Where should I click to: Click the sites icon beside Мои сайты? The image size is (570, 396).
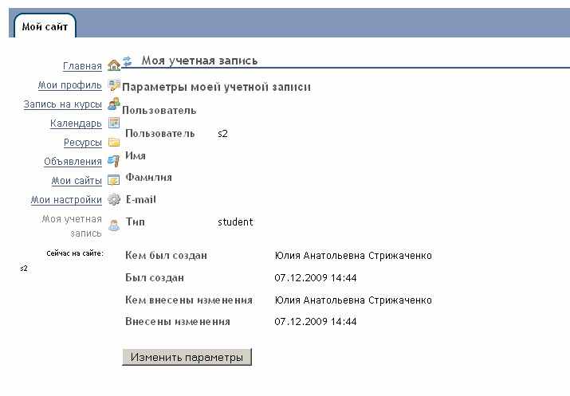[114, 180]
